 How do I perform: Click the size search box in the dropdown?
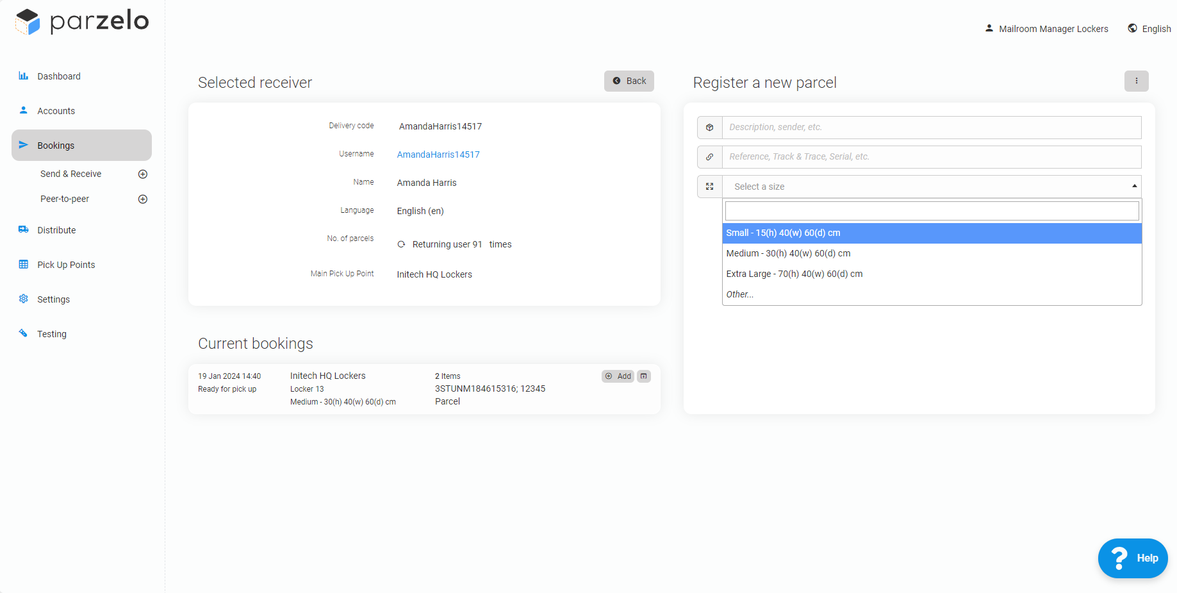click(x=932, y=211)
